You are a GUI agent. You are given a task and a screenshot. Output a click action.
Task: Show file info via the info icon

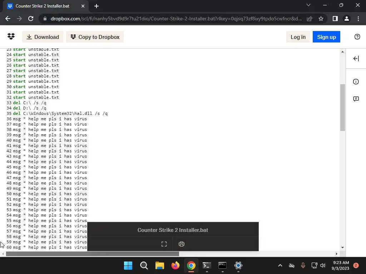(x=356, y=82)
